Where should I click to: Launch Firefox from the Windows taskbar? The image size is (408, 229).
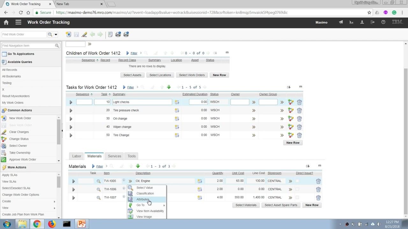52,224
